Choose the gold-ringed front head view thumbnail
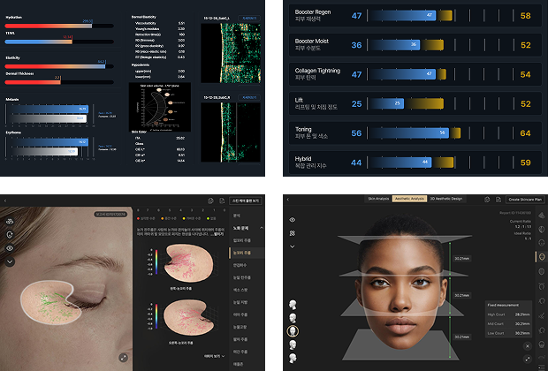 [x=293, y=330]
